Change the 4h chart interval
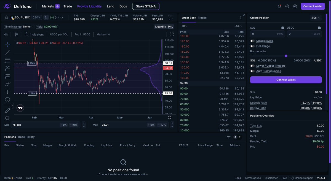 click(6, 34)
